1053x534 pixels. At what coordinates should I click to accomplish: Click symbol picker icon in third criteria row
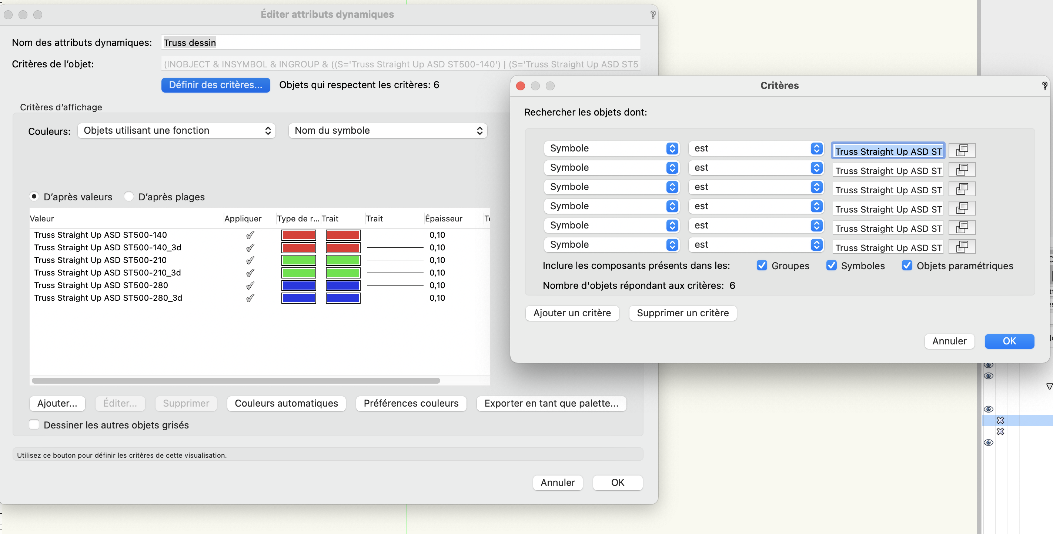[x=962, y=189]
